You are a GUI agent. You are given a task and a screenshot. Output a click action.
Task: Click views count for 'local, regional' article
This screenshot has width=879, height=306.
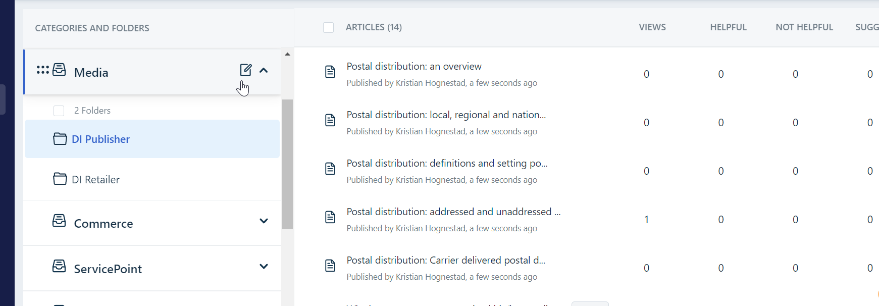(646, 123)
